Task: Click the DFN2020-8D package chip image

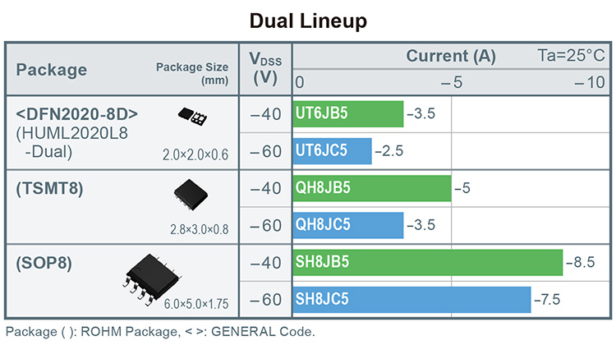Action: 194,117
